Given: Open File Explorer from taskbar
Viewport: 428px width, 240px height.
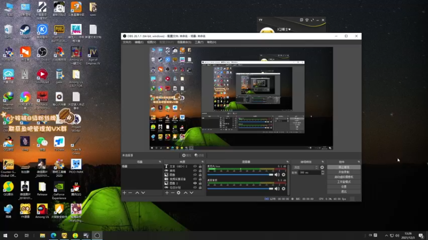Looking at the screenshot, I should tap(42, 235).
